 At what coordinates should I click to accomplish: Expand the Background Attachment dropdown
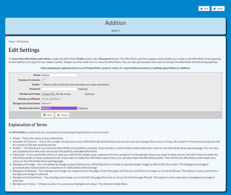coord(46,103)
